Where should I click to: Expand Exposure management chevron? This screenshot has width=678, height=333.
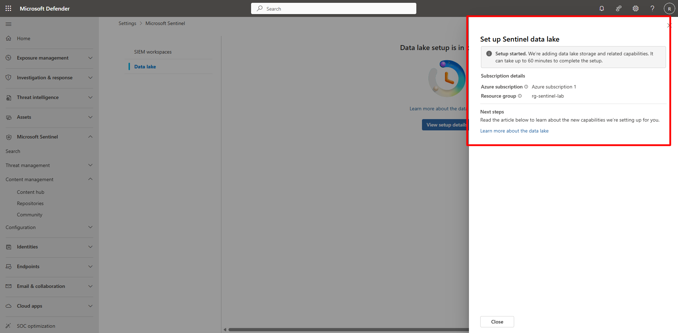point(90,58)
